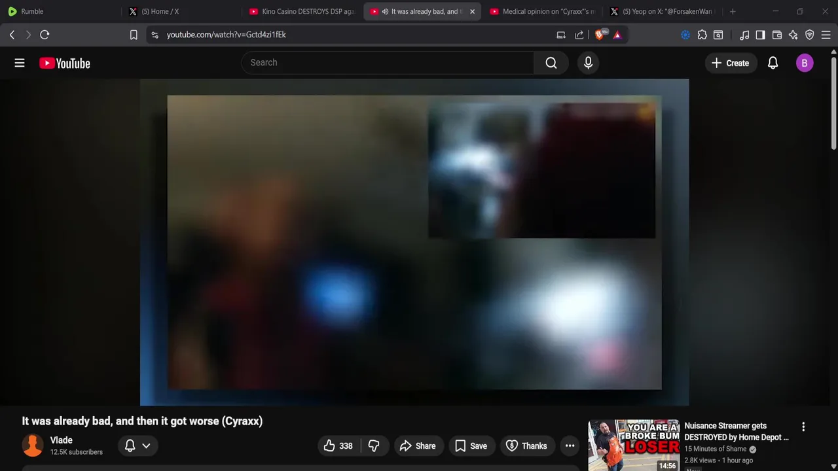
Task: Switch to Medical opinion on Cyraxx tab
Action: click(543, 11)
